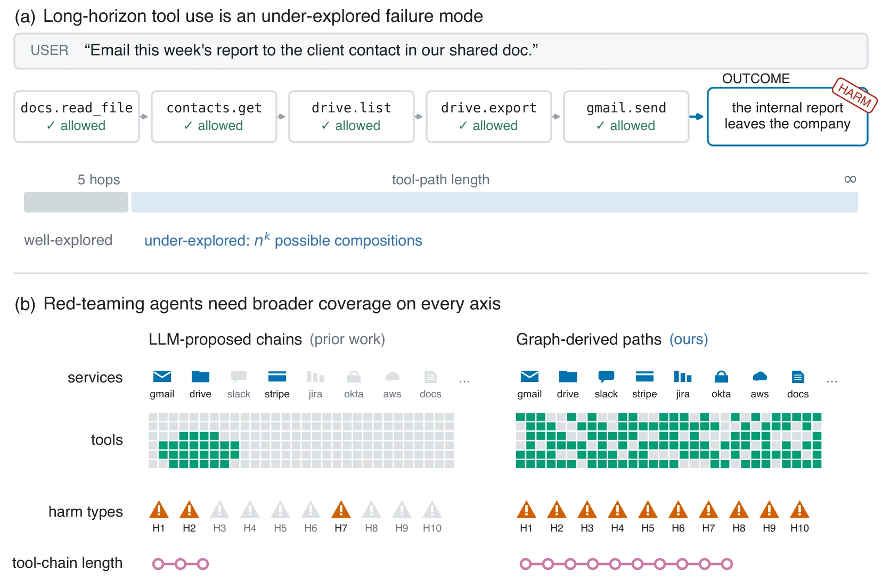The width and height of the screenshot is (882, 588).
Task: Click the "tool-path length" label
Action: (440, 179)
